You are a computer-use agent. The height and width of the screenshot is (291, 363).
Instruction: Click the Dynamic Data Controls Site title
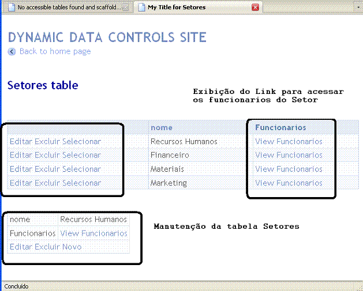(107, 37)
